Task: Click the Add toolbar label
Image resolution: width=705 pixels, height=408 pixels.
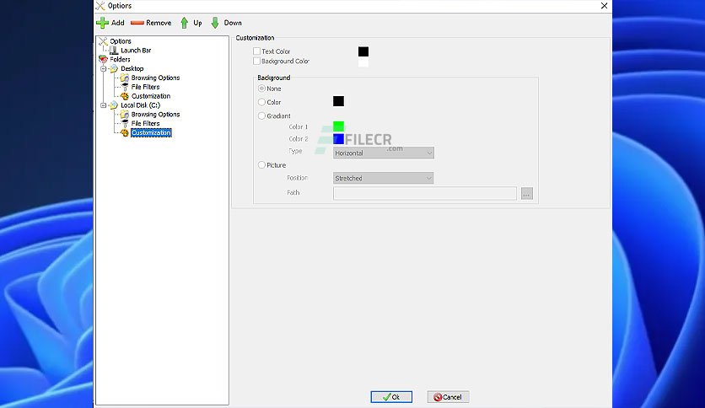Action: coord(118,23)
